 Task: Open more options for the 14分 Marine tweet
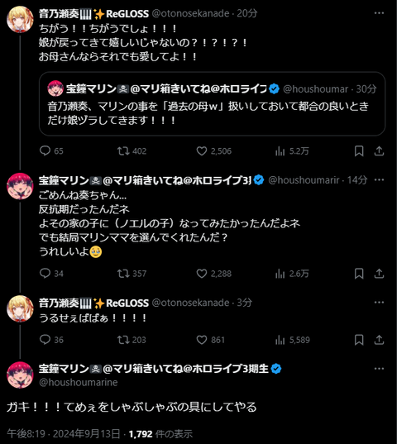coord(379,179)
